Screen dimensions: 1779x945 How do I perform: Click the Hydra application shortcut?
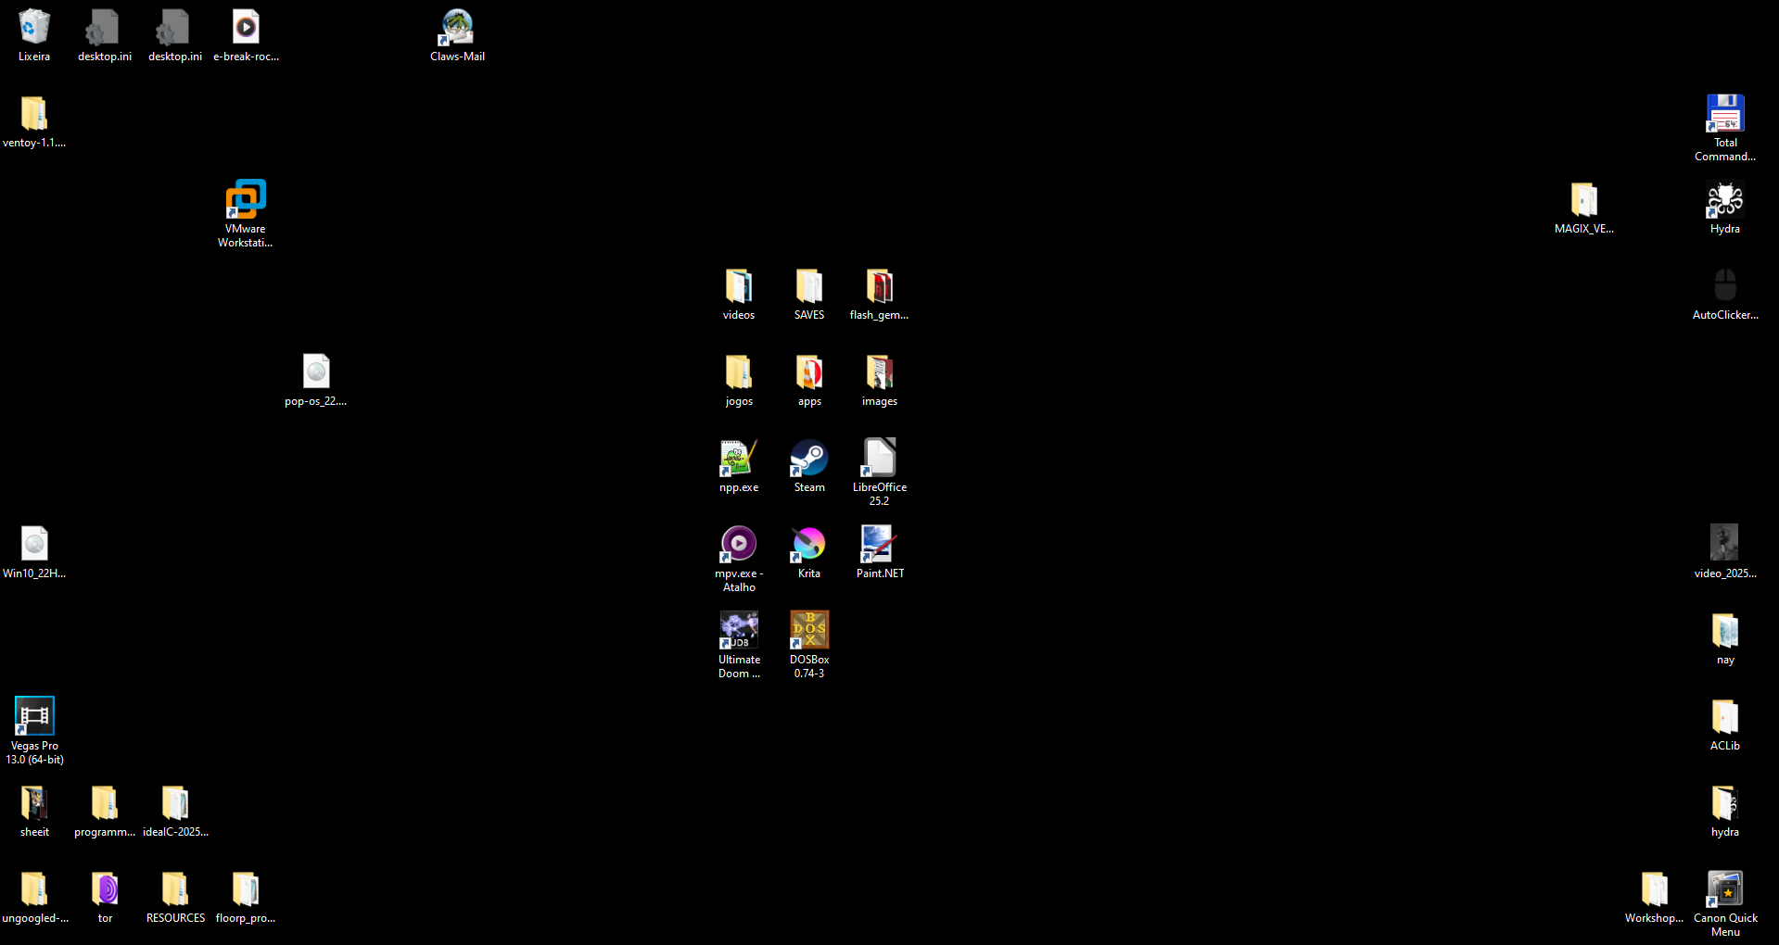coord(1724,200)
